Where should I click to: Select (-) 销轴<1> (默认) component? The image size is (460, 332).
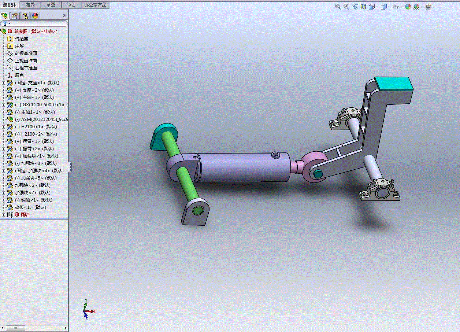34,200
